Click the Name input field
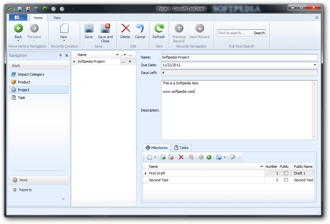This screenshot has width=330, height=224. (239, 57)
